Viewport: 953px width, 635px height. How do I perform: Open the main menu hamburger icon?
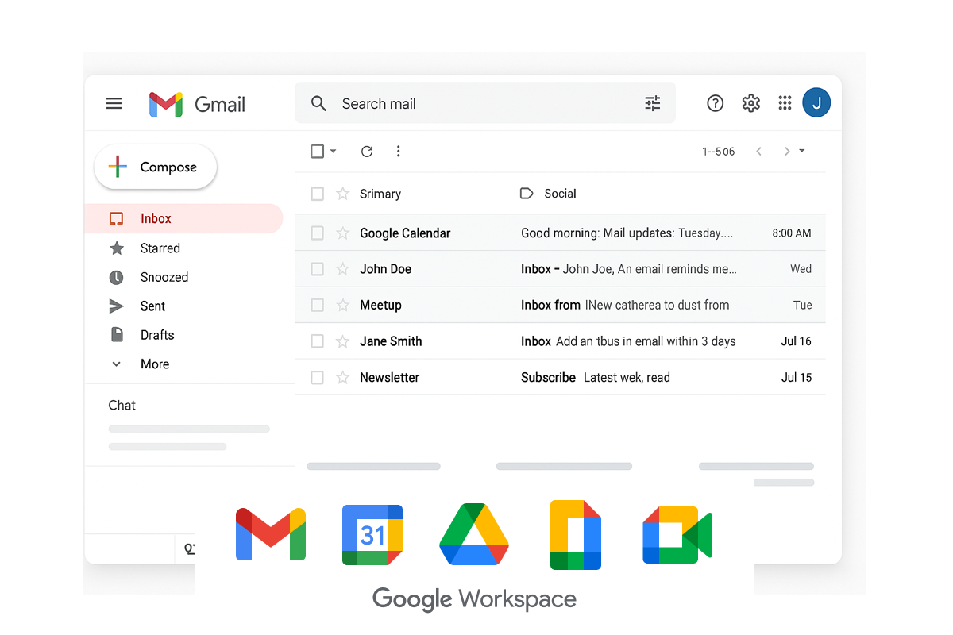coord(114,103)
